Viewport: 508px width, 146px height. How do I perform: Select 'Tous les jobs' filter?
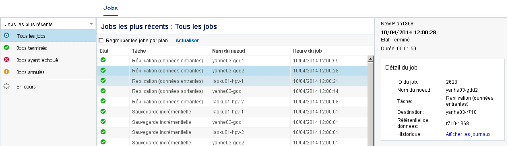tap(48, 36)
